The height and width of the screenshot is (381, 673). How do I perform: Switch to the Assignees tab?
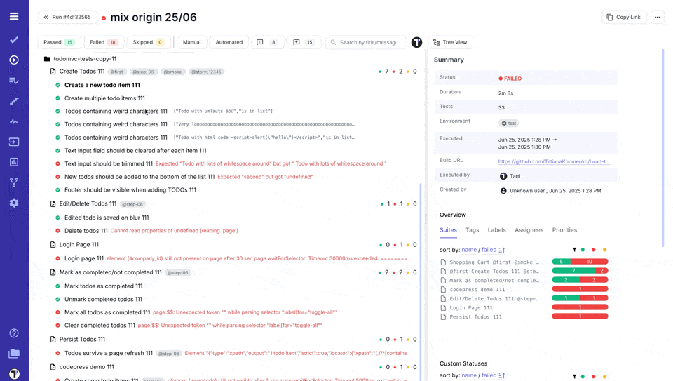point(529,230)
